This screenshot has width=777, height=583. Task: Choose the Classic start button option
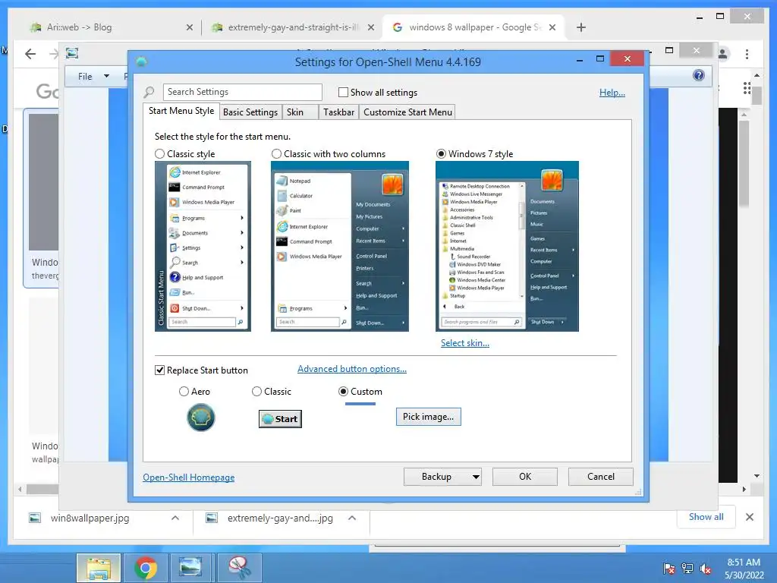(256, 392)
